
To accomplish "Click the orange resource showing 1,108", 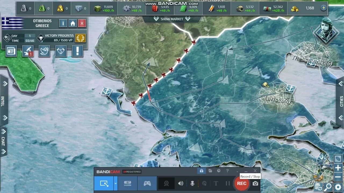I will tap(217, 8).
